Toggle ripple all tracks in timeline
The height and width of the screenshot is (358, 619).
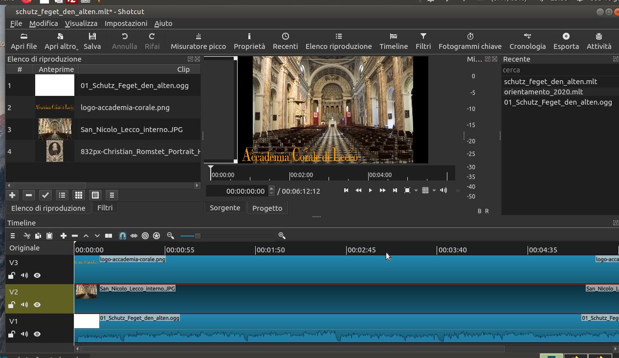(x=156, y=236)
